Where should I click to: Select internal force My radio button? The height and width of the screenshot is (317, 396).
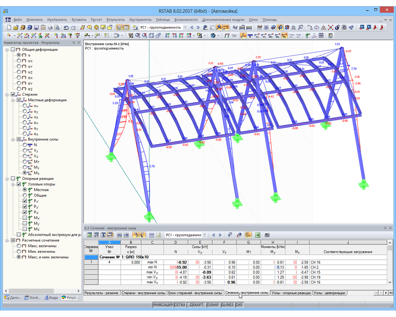tap(25, 167)
